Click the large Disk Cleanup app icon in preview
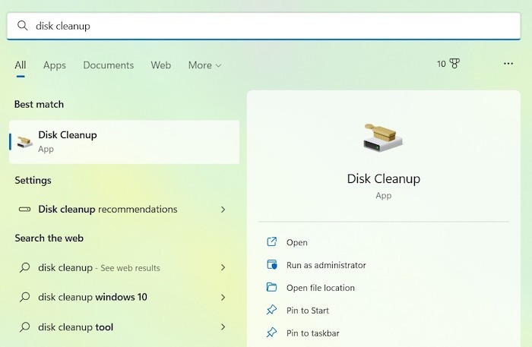This screenshot has height=347, width=532. point(383,138)
